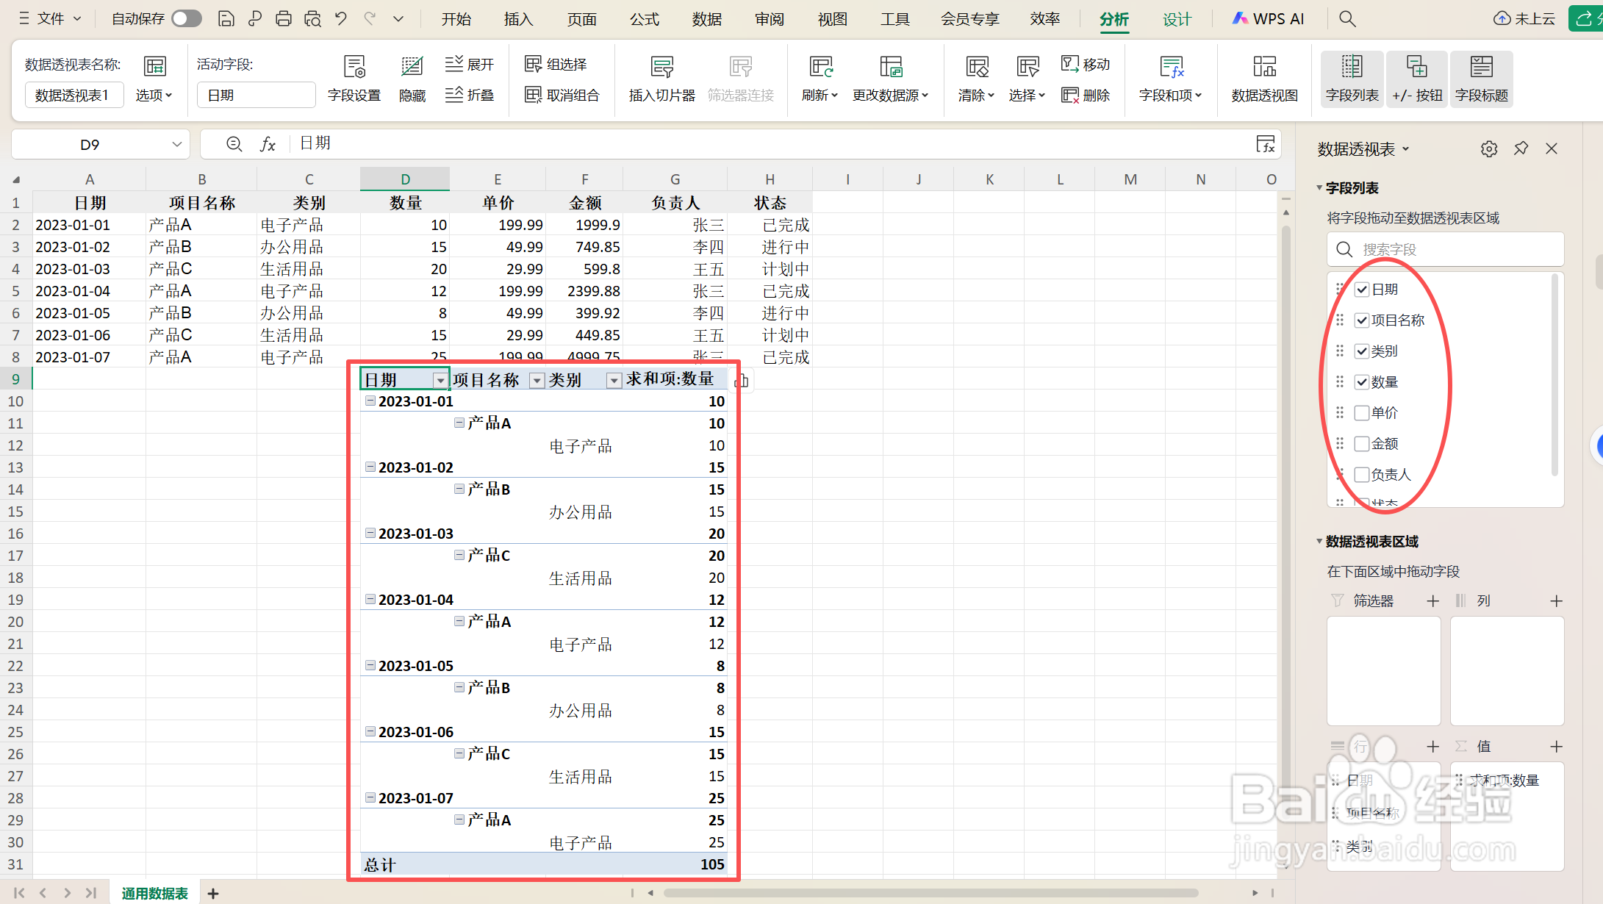Click the print icon in the top bar
Viewport: 1603px width, 904px height.
tap(284, 19)
